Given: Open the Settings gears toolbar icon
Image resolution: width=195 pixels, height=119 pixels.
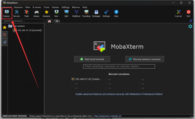Looking at the screenshot, I should click(106, 13).
